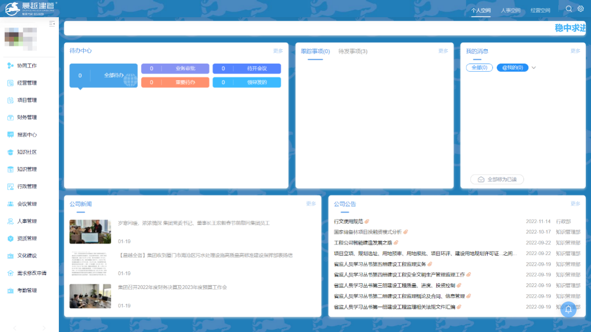Open 更多 in the 公司公告 panel
This screenshot has width=591, height=332.
575,204
